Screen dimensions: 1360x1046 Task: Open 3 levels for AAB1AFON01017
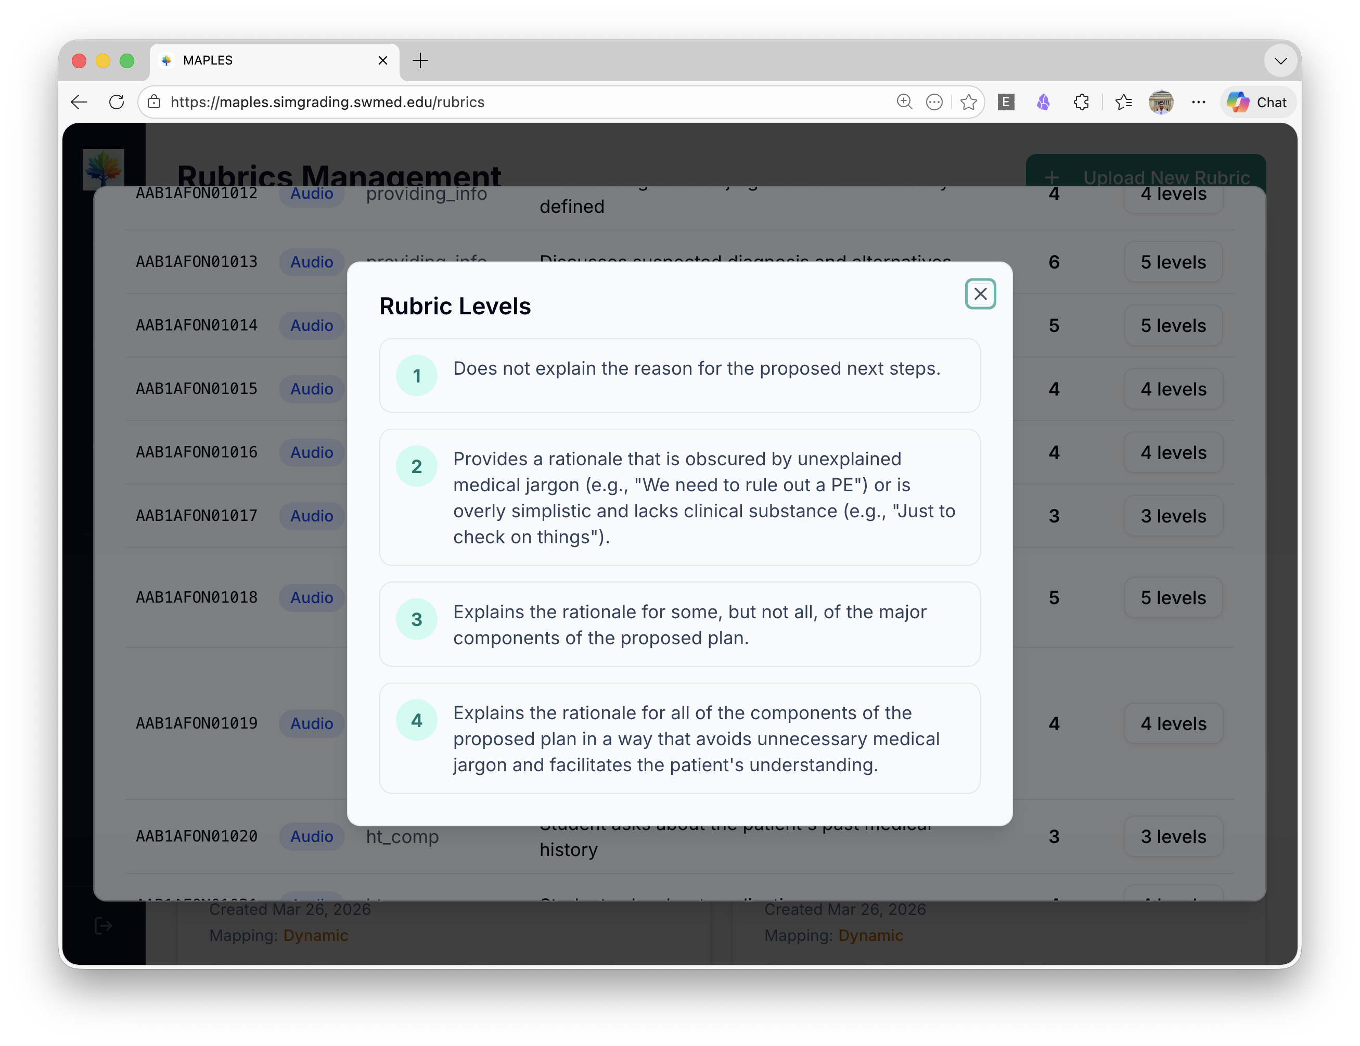pos(1173,516)
